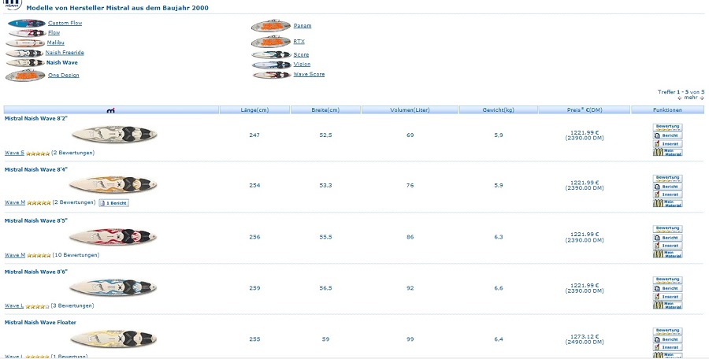
Task: Click the Custom Flow board thumbnail
Action: click(27, 23)
